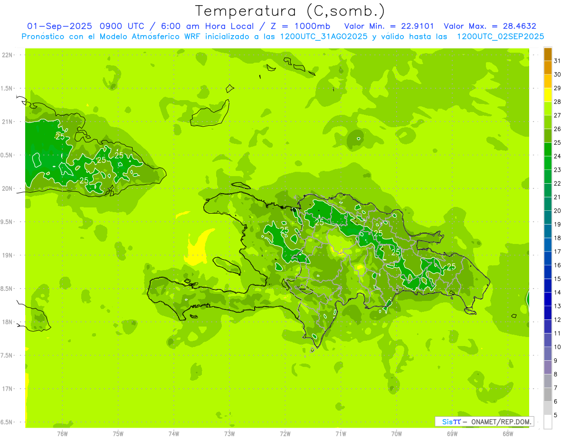This screenshot has height=440, width=570.
Task: Click the color scale label 24
Action: (558, 156)
